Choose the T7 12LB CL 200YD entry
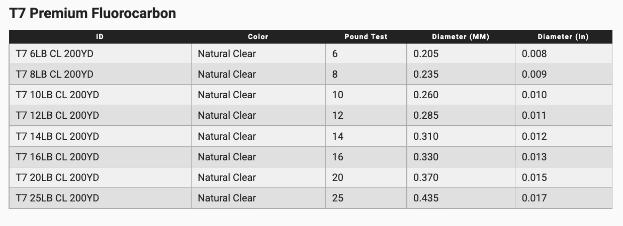Screen dimensions: 623x226 coord(57,115)
